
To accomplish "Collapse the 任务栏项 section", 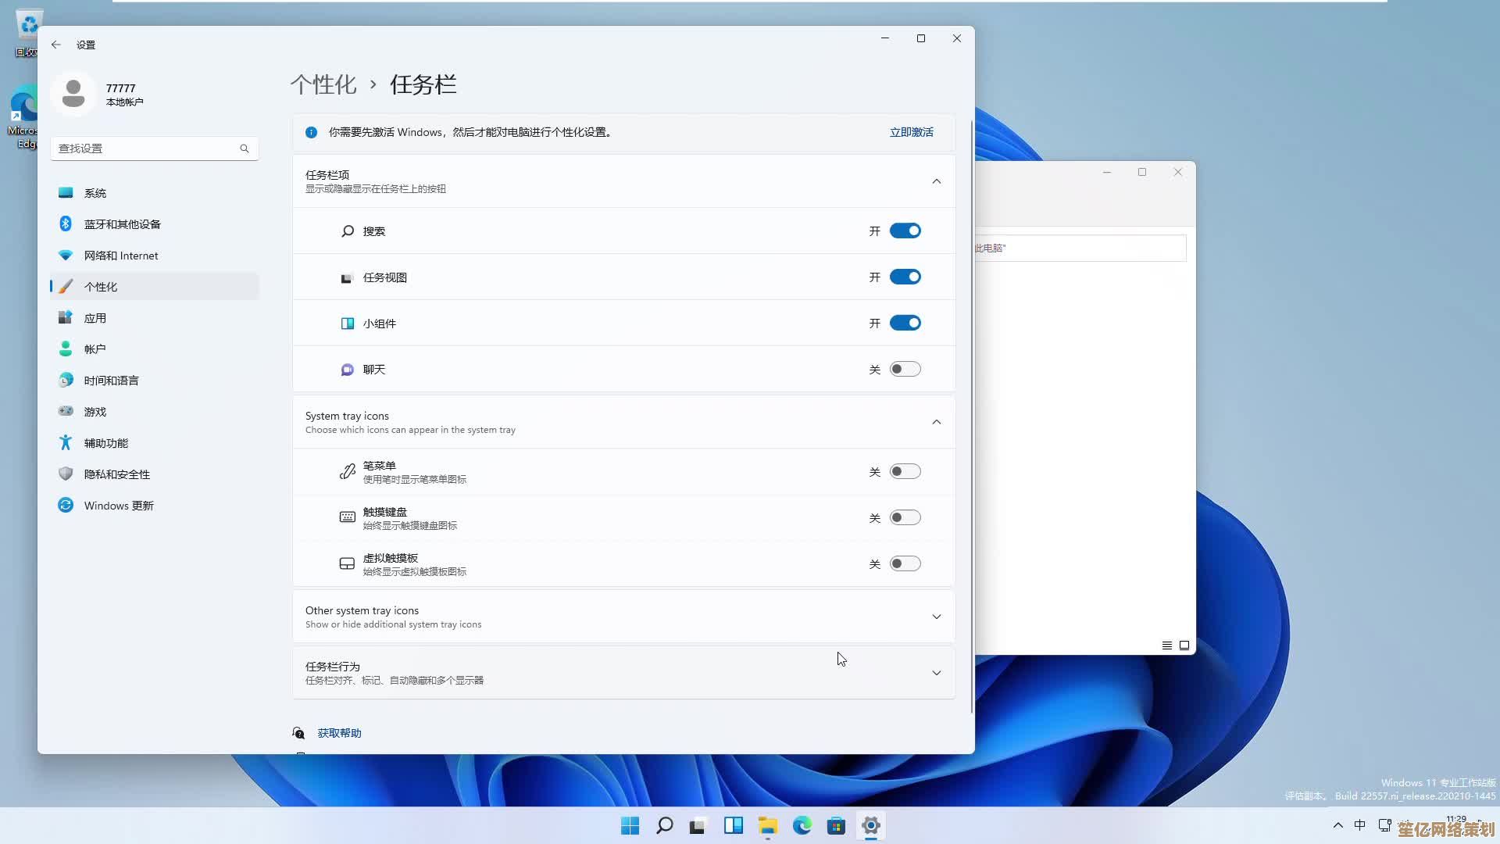I will pyautogui.click(x=936, y=181).
